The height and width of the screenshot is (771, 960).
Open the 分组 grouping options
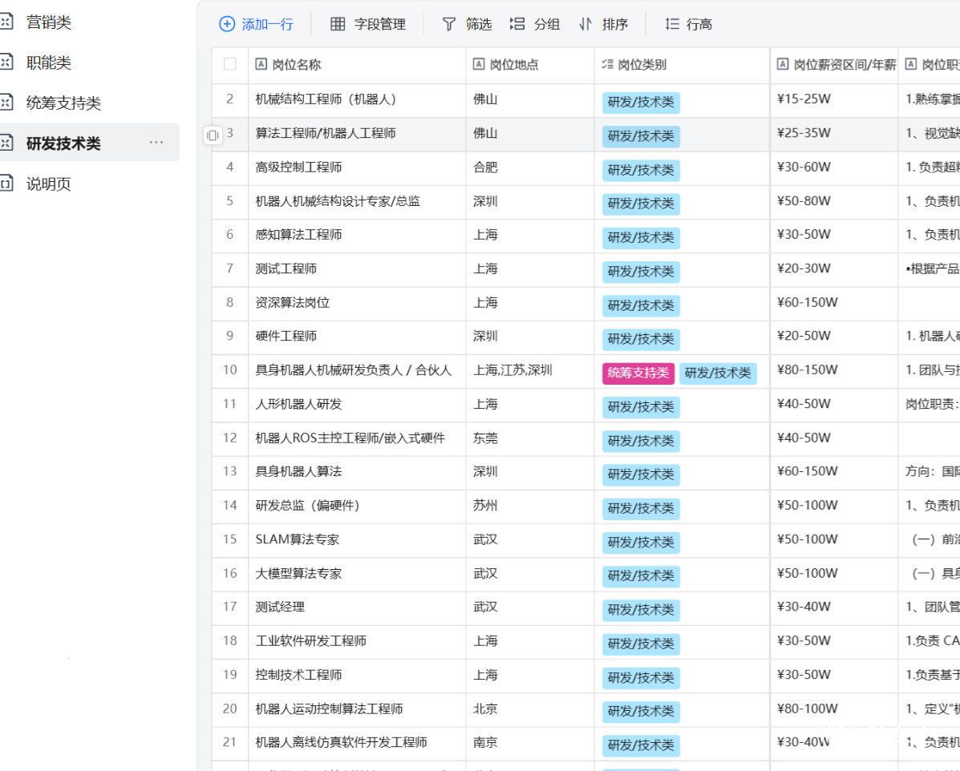[535, 24]
